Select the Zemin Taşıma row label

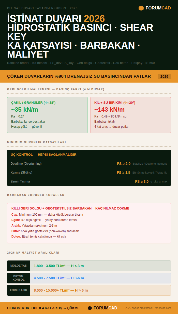20,181
